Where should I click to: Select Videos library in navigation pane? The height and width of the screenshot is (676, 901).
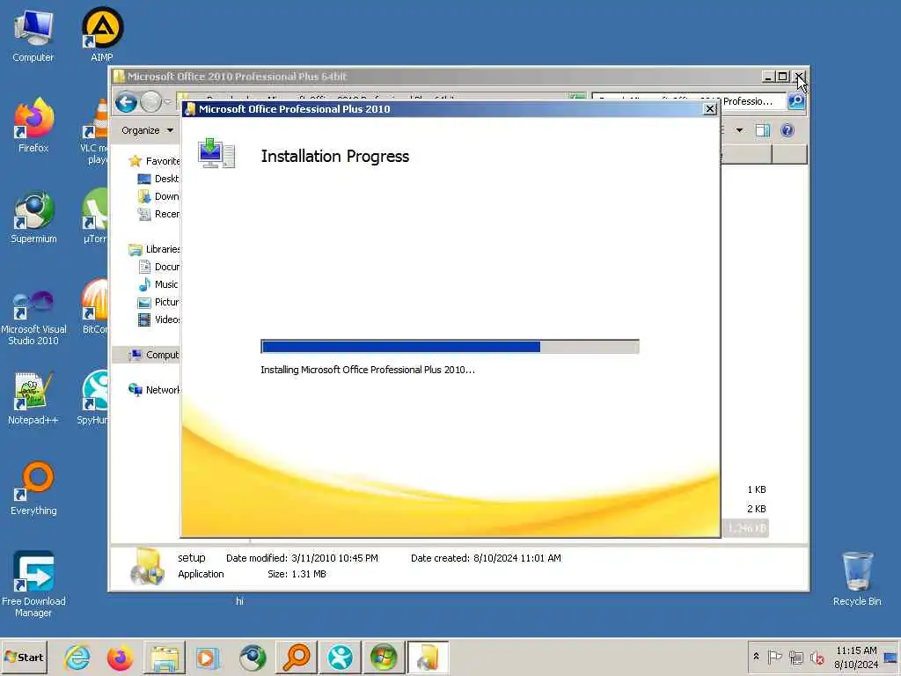click(x=158, y=320)
